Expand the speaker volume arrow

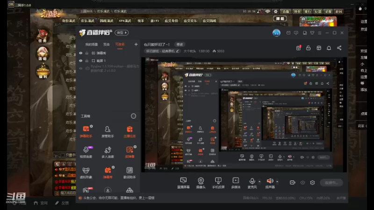(277, 182)
